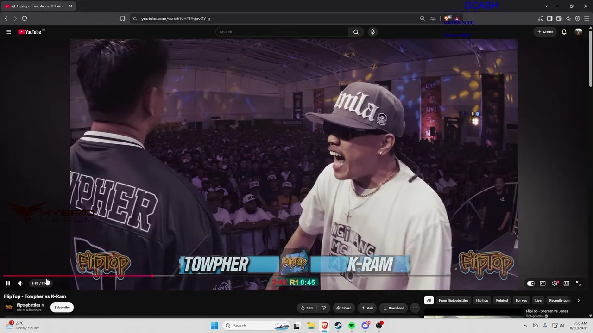Zoom out icon in address bar

423,18
